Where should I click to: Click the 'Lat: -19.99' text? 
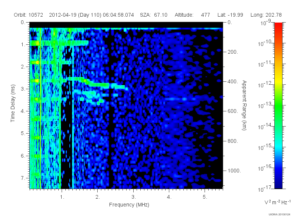pos(230,15)
